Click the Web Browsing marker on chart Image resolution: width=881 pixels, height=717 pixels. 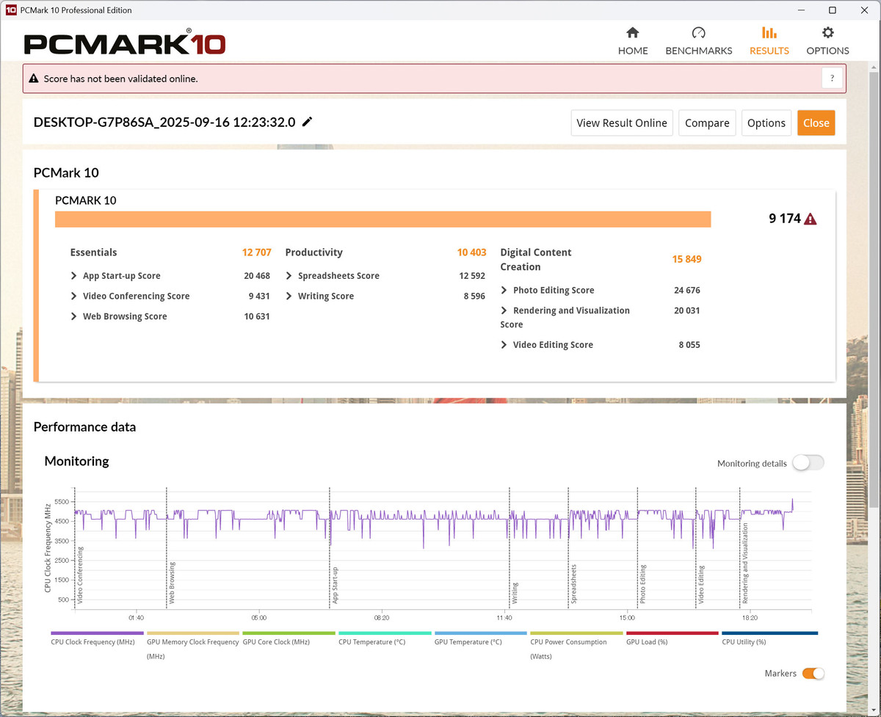(173, 583)
